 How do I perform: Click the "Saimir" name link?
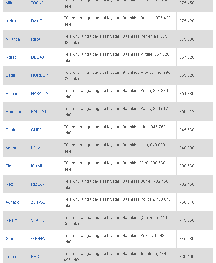(x=12, y=94)
